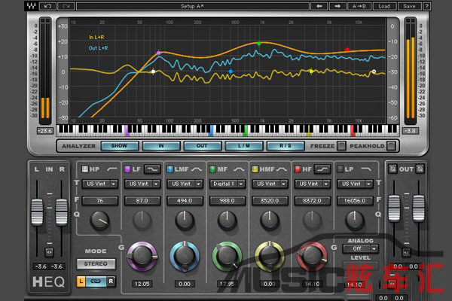This screenshot has height=301, width=452.
Task: Select the R channel button
Action: coord(111,281)
